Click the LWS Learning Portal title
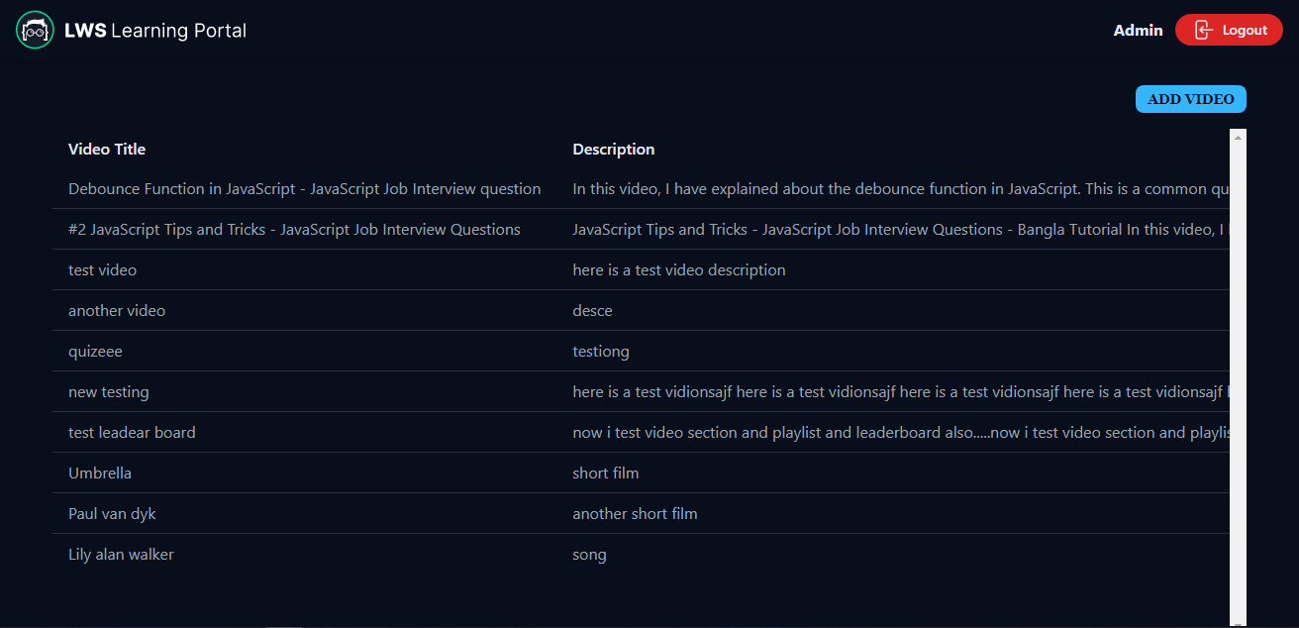Viewport: 1299px width, 628px height. coord(155,31)
